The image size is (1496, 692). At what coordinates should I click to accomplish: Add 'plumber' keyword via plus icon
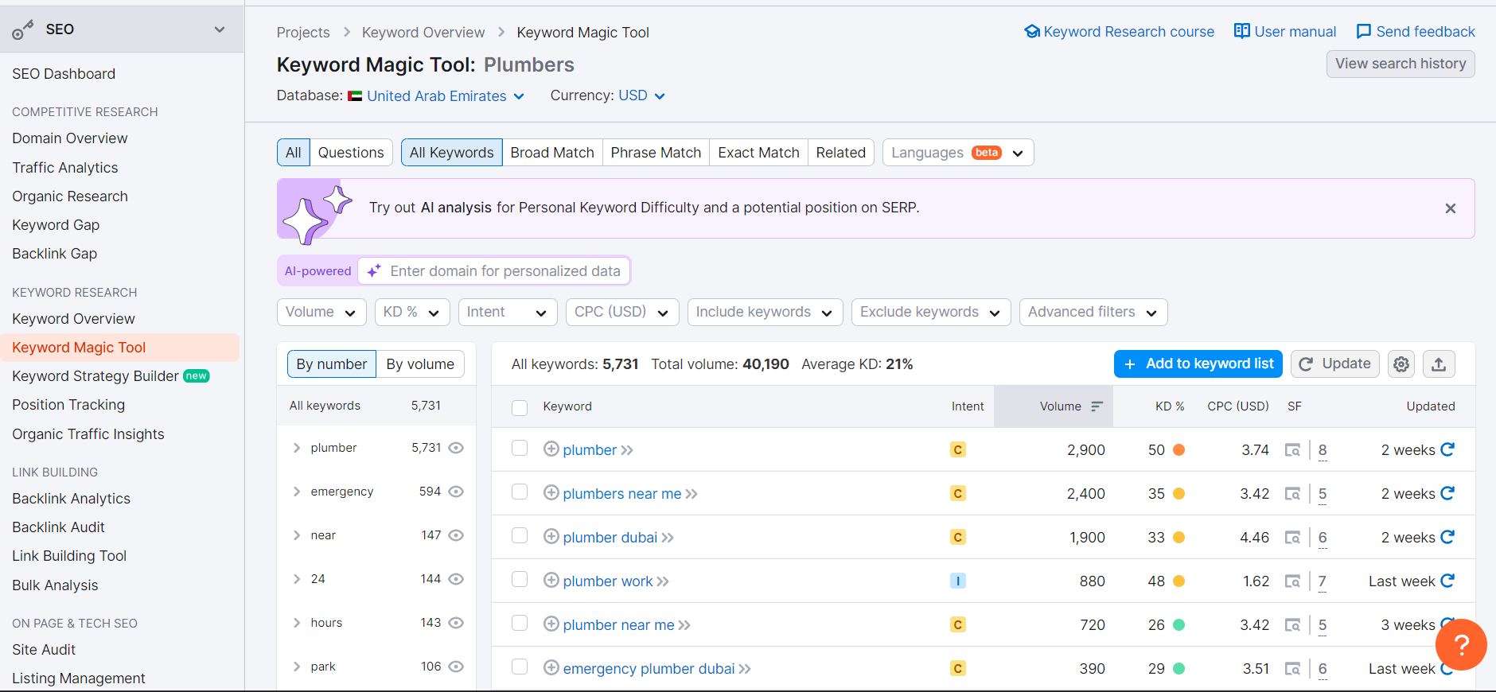[551, 449]
